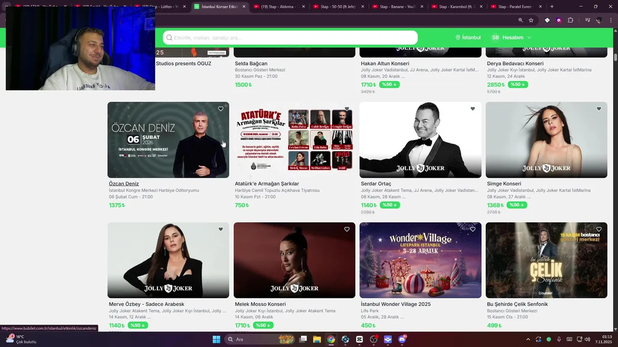Viewport: 618px width, 347px height.
Task: Select İstanbul city selector in header
Action: [x=468, y=38]
